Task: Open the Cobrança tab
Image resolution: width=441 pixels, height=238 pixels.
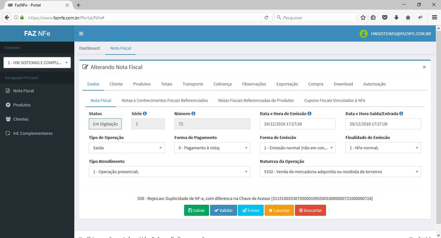Action: point(222,84)
